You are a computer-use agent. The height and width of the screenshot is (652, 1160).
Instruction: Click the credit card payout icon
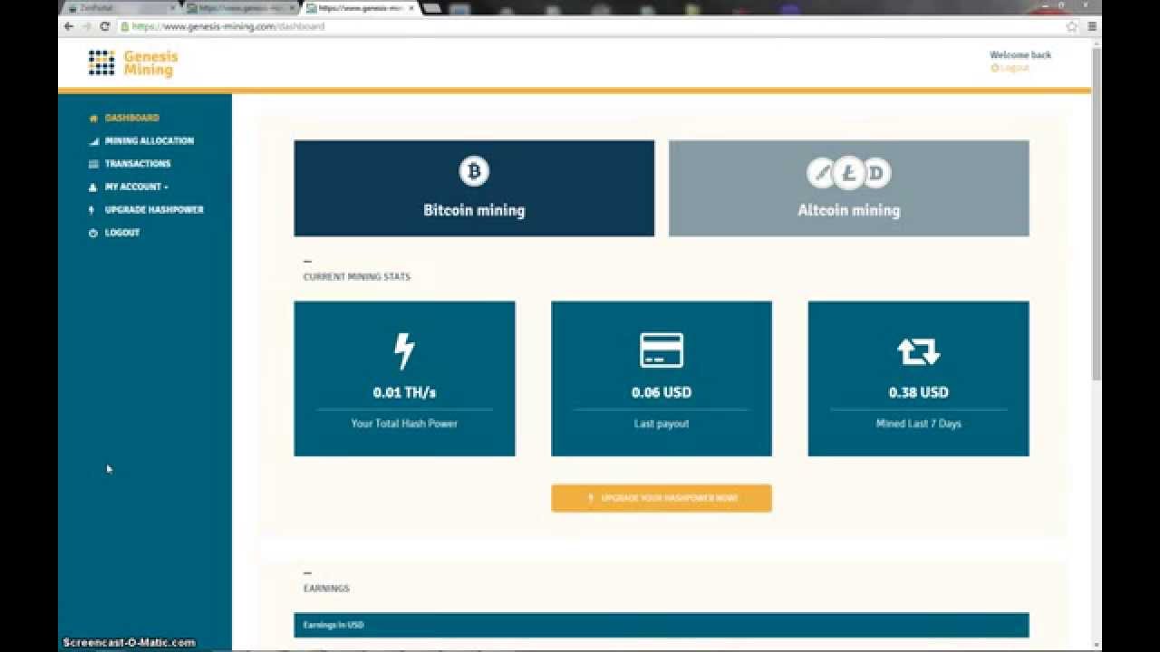[x=662, y=350]
